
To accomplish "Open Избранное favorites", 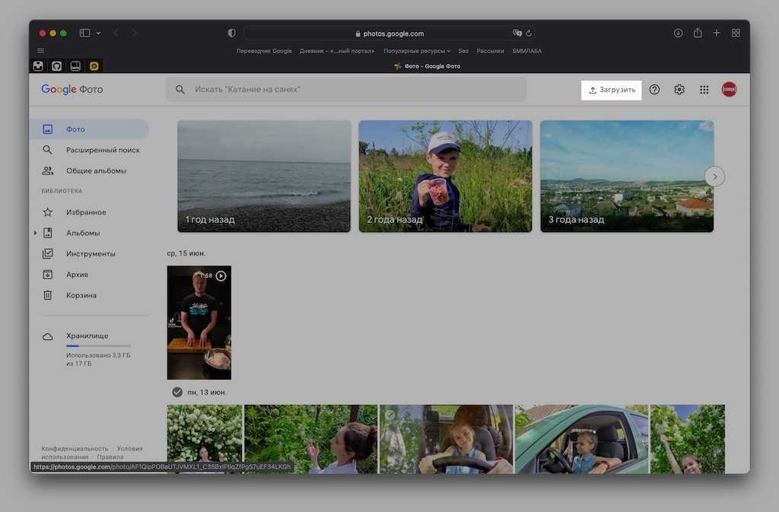I will (86, 212).
